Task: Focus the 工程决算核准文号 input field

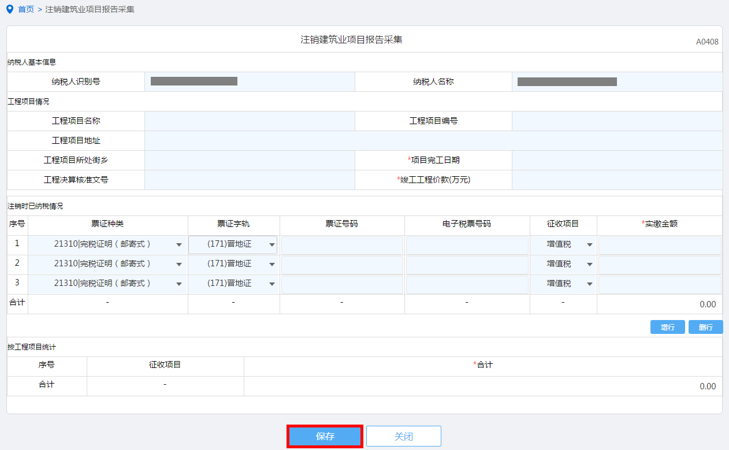Action: click(250, 180)
